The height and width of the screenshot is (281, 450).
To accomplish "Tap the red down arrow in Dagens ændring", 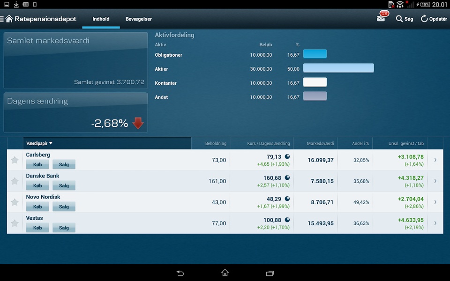I will tap(138, 123).
